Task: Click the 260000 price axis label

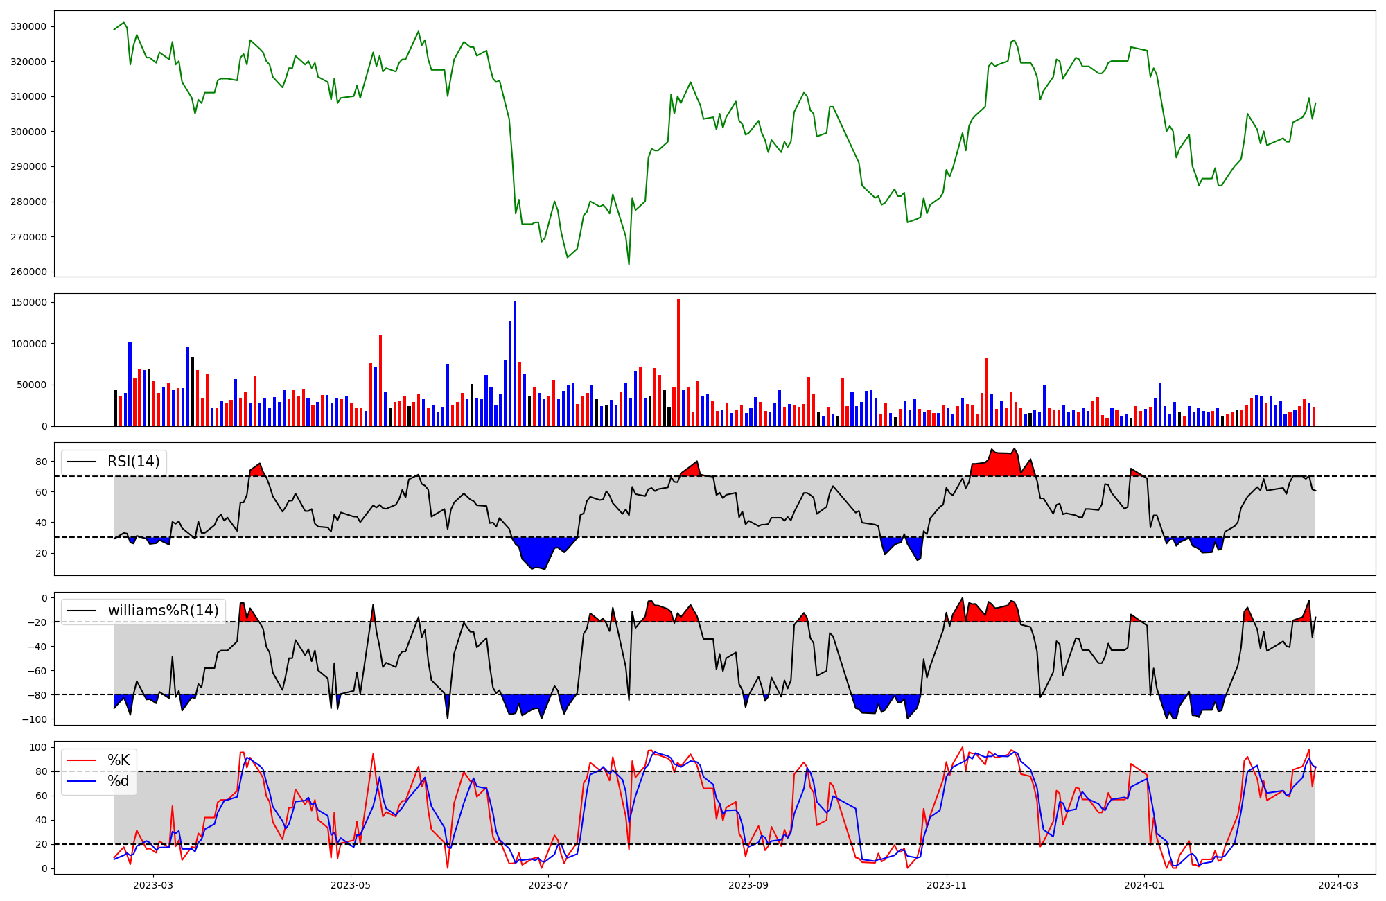Action: [x=28, y=272]
